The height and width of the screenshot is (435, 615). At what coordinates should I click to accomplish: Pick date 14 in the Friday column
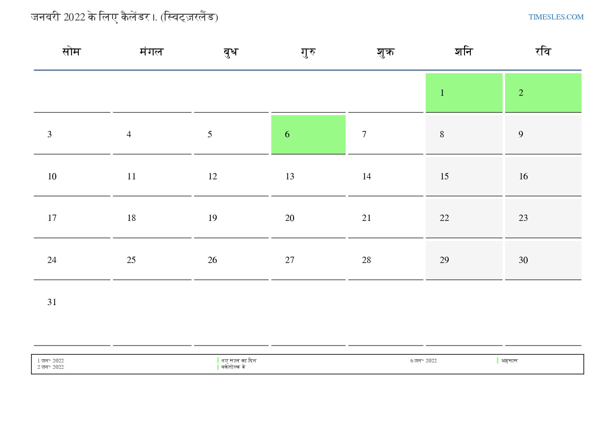[367, 177]
